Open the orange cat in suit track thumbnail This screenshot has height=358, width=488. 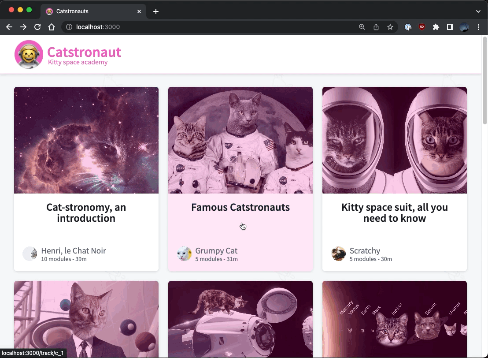(86, 319)
